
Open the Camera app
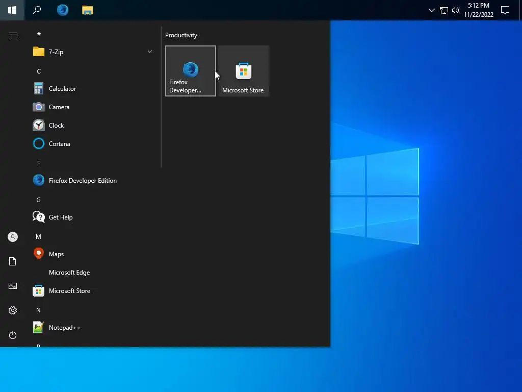pos(93,107)
